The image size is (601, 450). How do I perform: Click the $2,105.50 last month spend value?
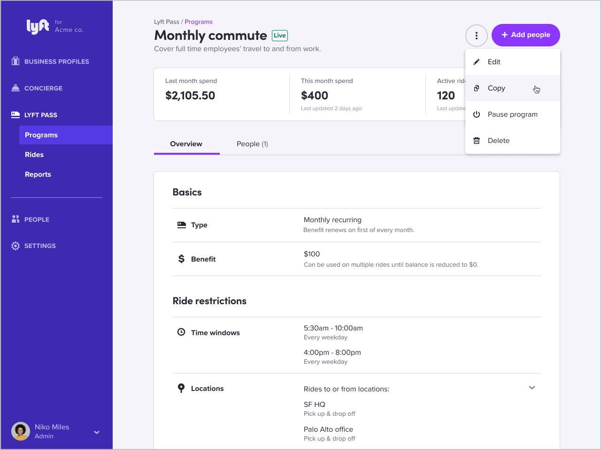(190, 96)
